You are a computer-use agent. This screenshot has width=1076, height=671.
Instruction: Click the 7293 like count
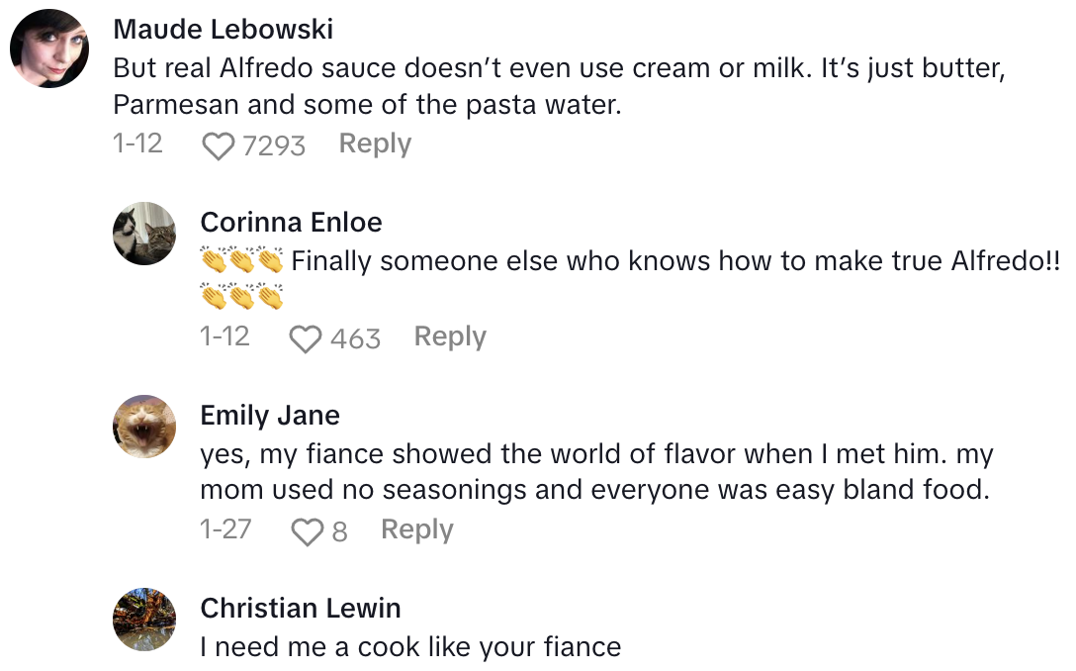tap(274, 146)
